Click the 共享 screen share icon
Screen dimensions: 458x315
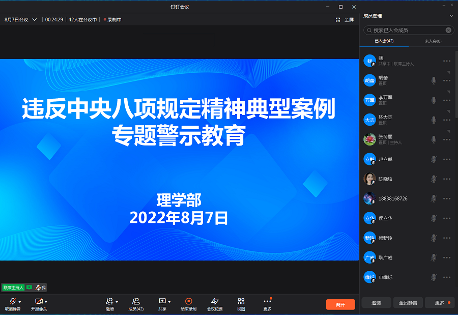[162, 301]
